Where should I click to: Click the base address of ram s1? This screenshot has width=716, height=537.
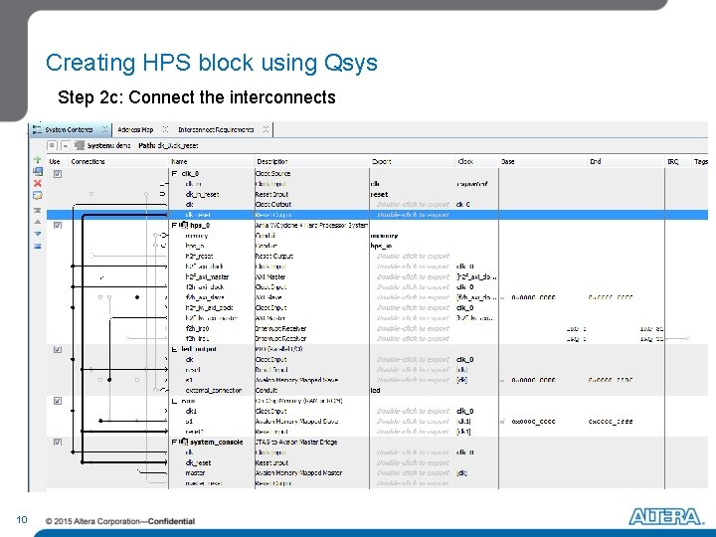[533, 422]
